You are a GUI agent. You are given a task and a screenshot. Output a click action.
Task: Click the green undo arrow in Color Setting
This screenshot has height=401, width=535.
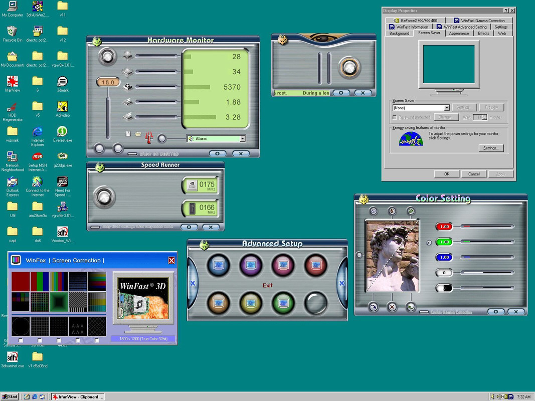pyautogui.click(x=411, y=307)
